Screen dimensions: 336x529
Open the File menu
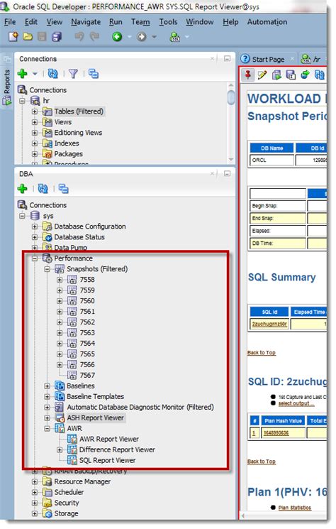pyautogui.click(x=10, y=22)
